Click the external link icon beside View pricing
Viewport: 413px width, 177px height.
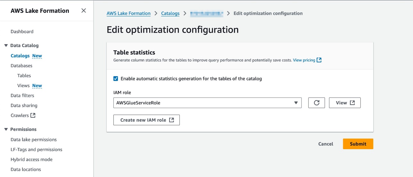pyautogui.click(x=319, y=60)
